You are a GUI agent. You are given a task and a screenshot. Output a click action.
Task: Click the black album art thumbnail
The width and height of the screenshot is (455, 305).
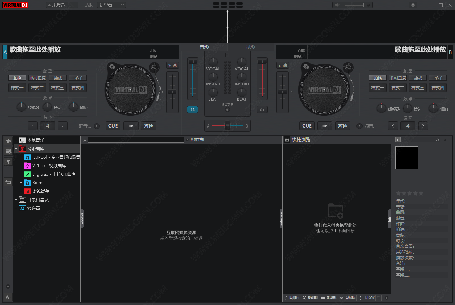[x=407, y=158]
